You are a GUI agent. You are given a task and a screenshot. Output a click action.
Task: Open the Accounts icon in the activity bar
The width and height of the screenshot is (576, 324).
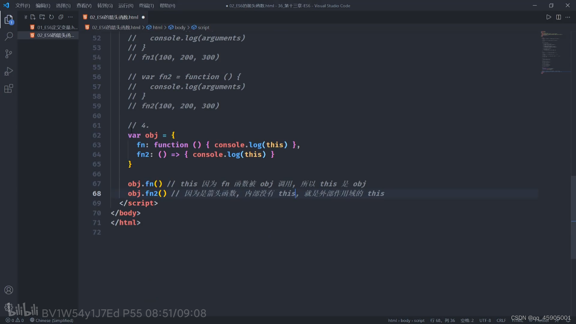pyautogui.click(x=9, y=290)
